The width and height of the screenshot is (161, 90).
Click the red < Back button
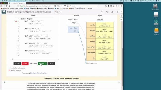pyautogui.click(x=25, y=63)
